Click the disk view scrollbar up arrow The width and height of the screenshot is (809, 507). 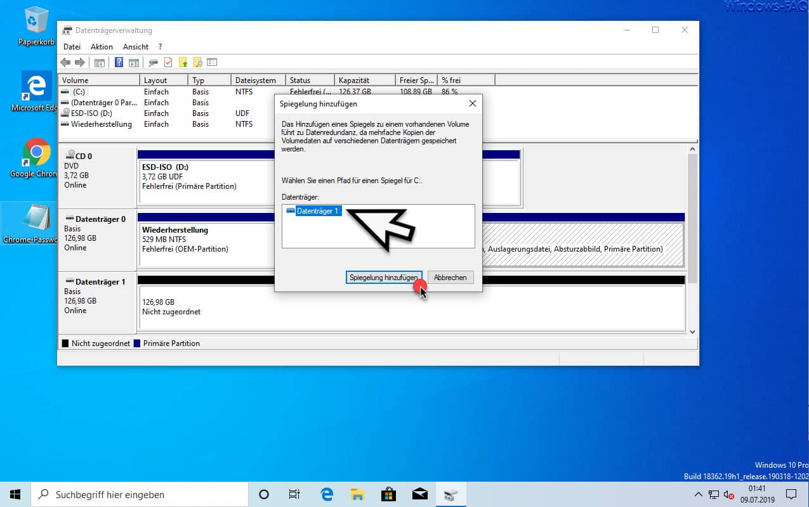(x=692, y=148)
